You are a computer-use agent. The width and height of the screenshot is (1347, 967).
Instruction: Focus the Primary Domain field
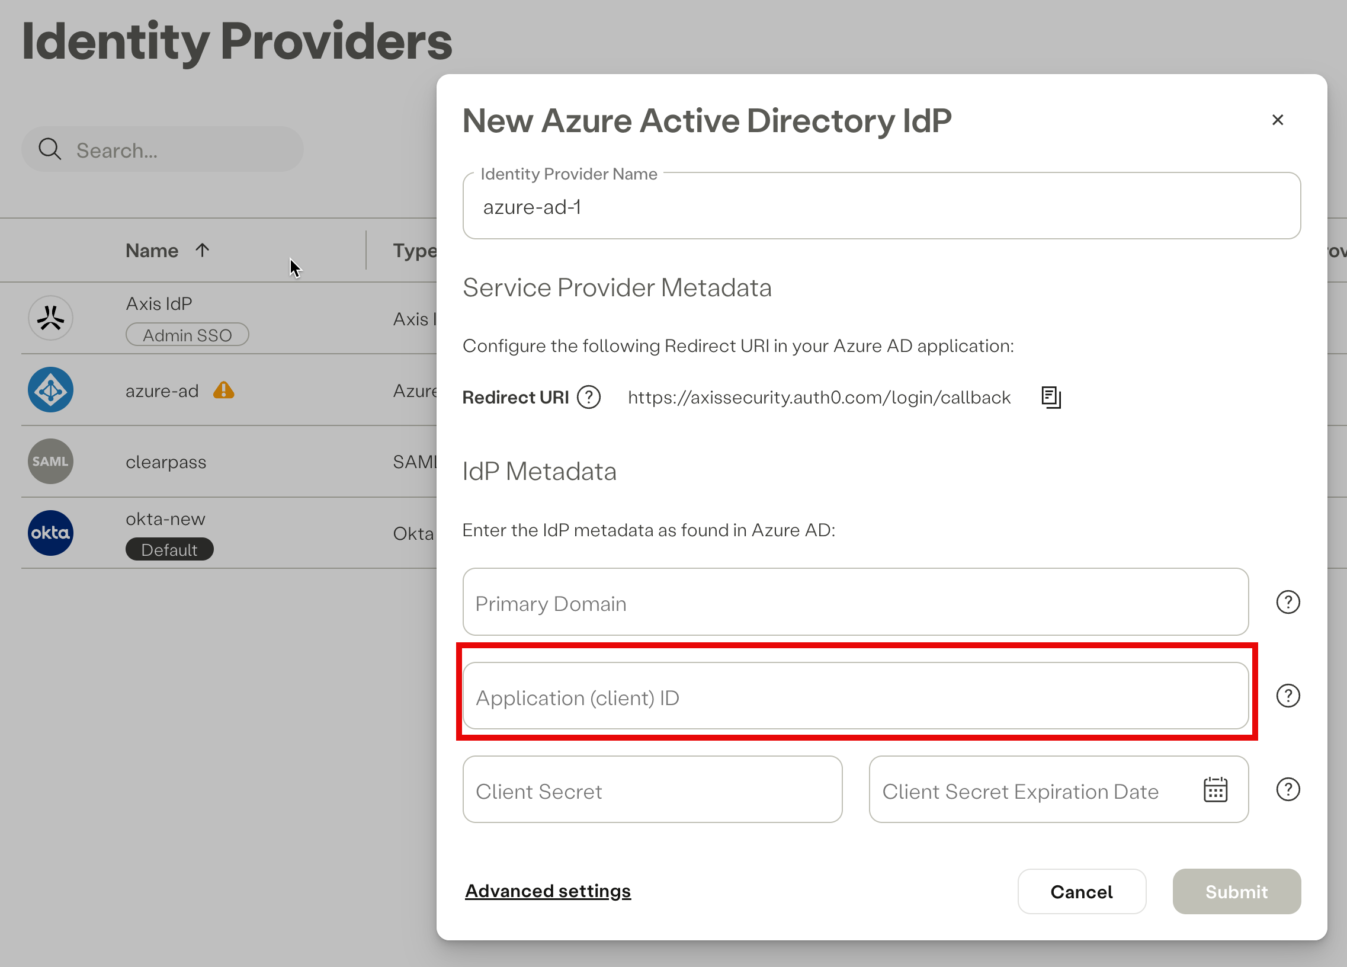[855, 602]
